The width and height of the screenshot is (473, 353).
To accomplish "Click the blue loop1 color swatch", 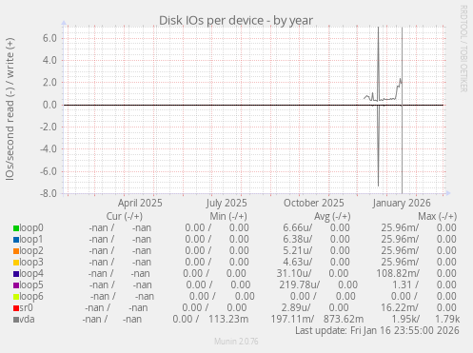I will pos(16,240).
